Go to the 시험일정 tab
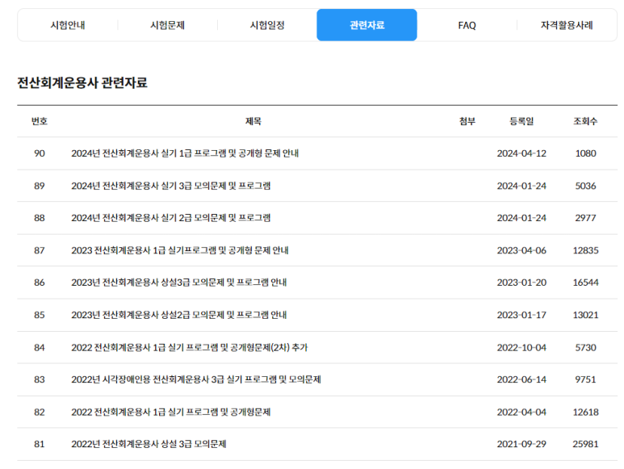Screen dimensions: 624x469 pyautogui.click(x=267, y=25)
